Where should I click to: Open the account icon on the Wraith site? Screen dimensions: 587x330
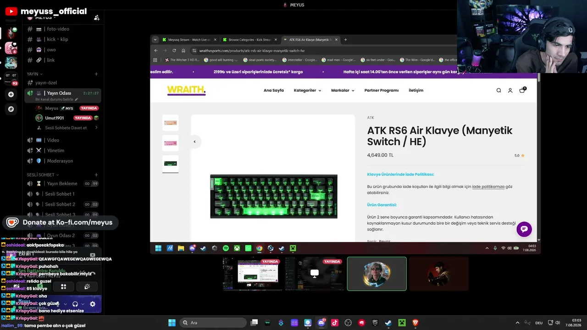[x=510, y=90]
